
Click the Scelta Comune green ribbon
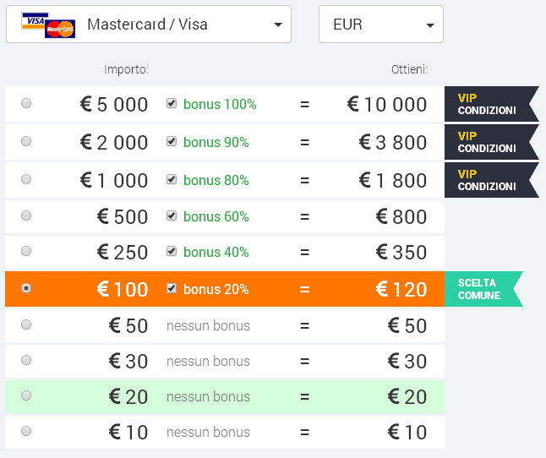[483, 289]
